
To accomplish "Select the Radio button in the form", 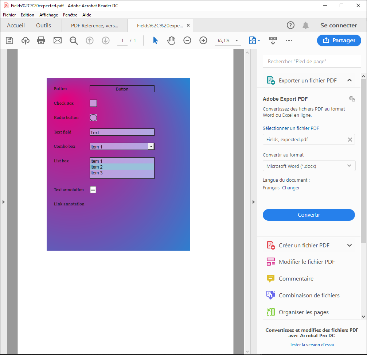I will (93, 117).
